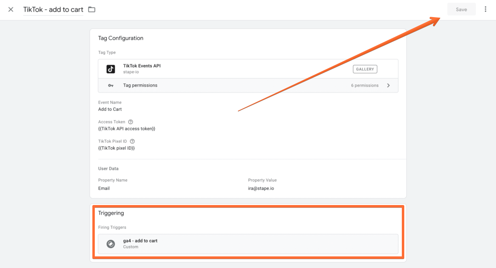Image resolution: width=496 pixels, height=268 pixels.
Task: Select the email value ira@stape.io
Action: 261,188
